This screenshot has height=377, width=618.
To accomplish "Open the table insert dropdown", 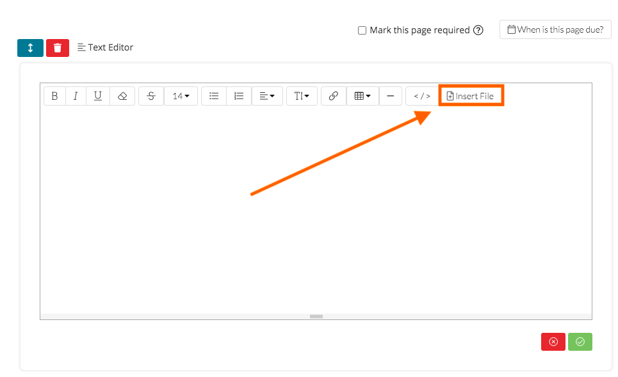I will pyautogui.click(x=362, y=96).
